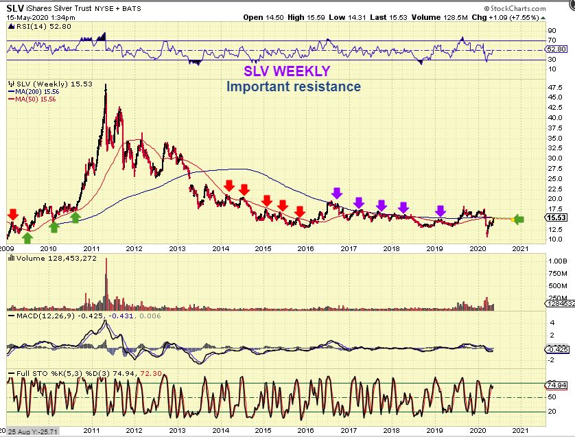Viewport: 575px width, 437px height.
Task: Click the 2009 label on the date axis
Action: pyautogui.click(x=7, y=248)
